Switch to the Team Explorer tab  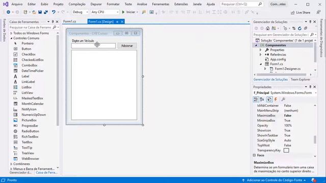(300, 79)
